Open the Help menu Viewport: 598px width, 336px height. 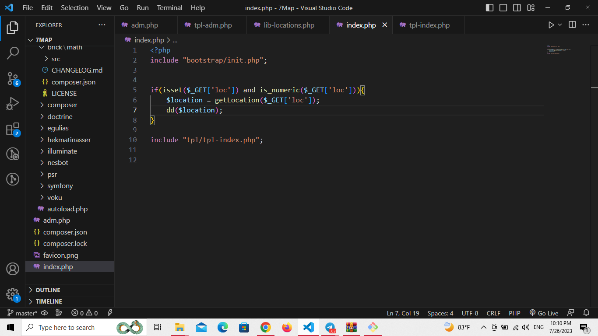coord(198,8)
